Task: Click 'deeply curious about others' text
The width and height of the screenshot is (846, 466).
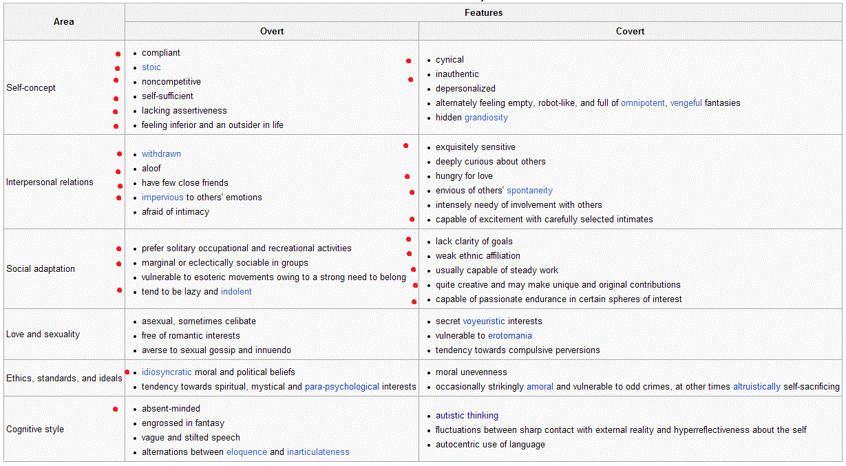Action: [x=491, y=162]
